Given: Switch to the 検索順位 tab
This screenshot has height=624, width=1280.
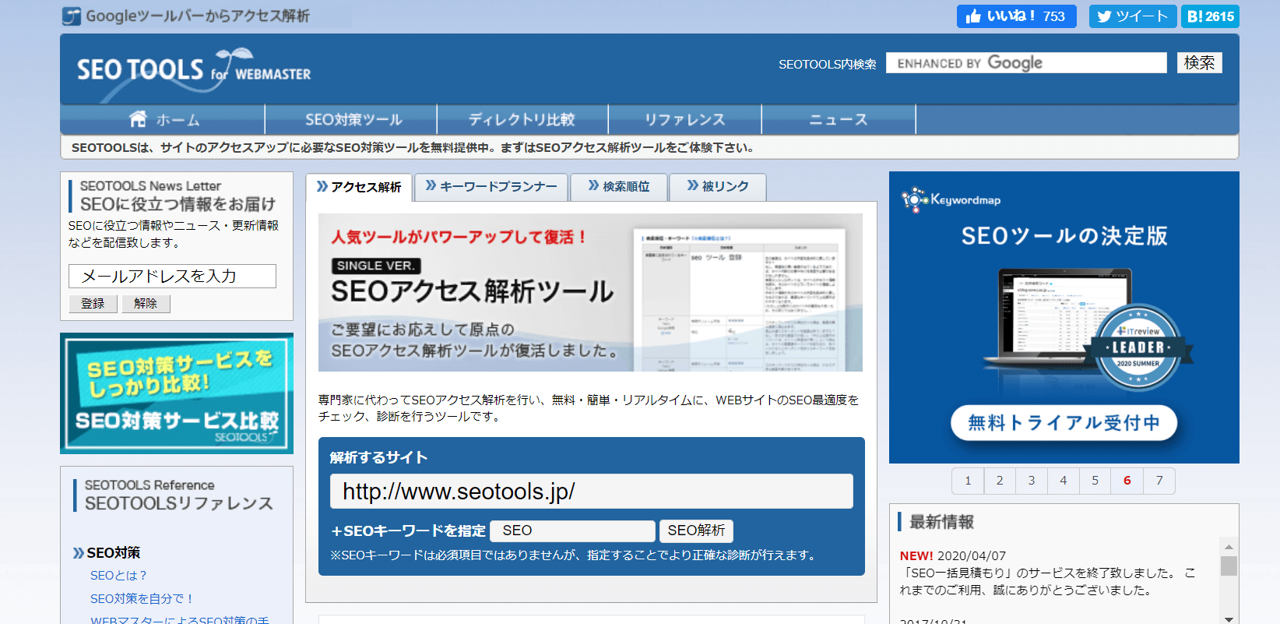Looking at the screenshot, I should click(x=619, y=186).
